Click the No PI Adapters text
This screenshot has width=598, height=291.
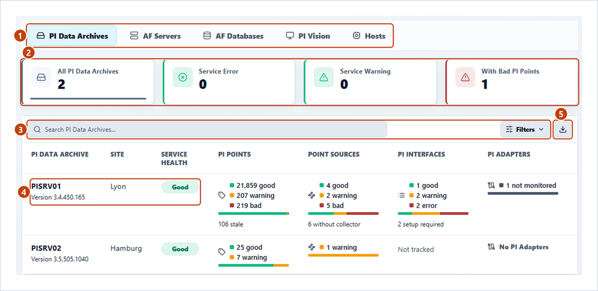tap(524, 247)
